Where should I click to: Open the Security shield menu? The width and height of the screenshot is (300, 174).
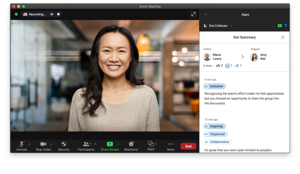(64, 146)
